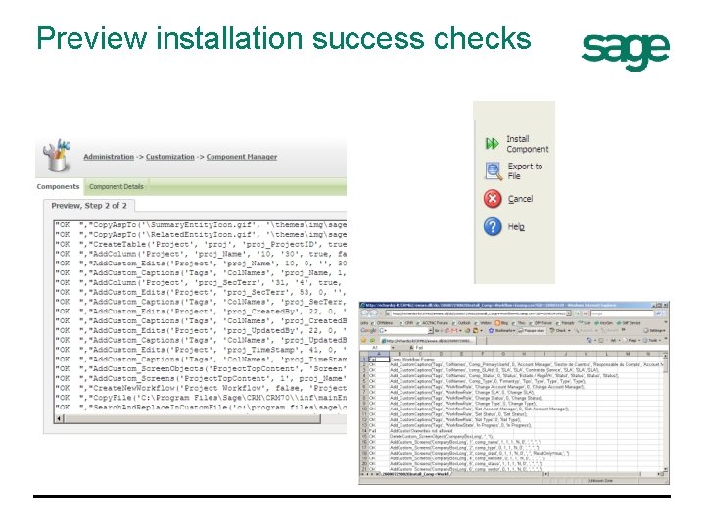
Task: Click the ACCPAC Forum favorites link in Internet Explorer
Action: coord(435,323)
